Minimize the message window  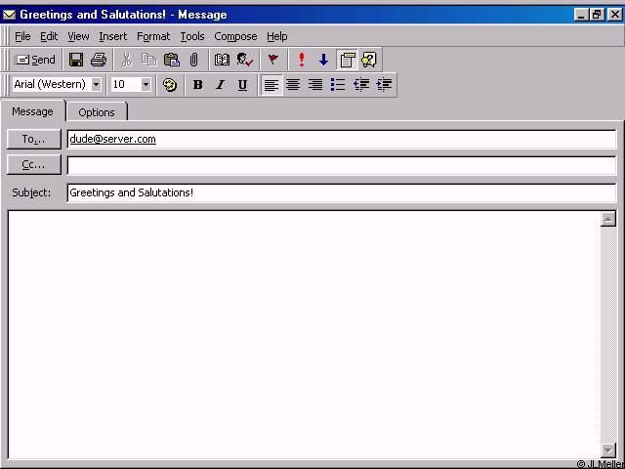582,15
